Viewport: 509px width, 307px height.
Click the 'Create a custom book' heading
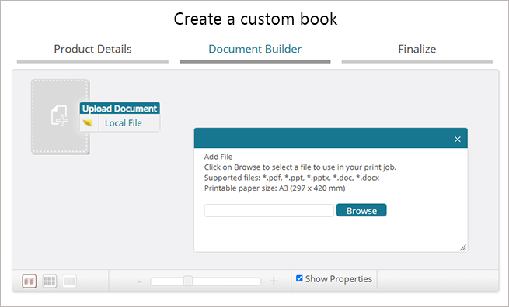256,19
